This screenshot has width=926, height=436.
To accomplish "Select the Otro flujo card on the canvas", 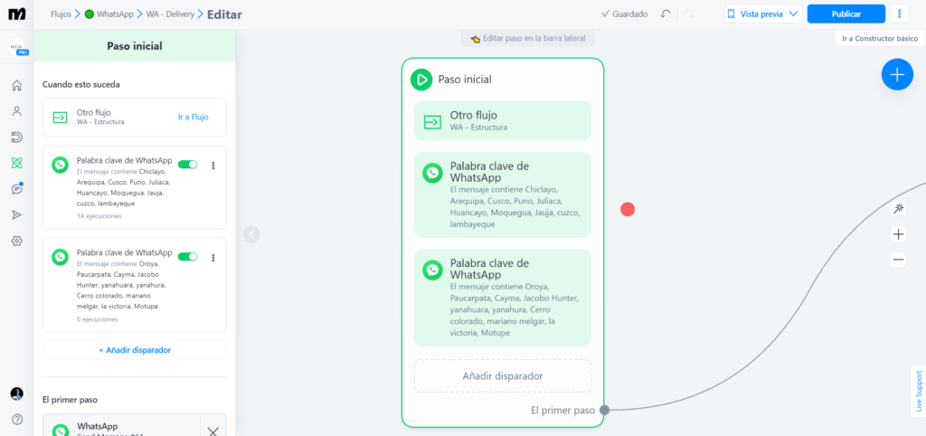I will pos(503,120).
